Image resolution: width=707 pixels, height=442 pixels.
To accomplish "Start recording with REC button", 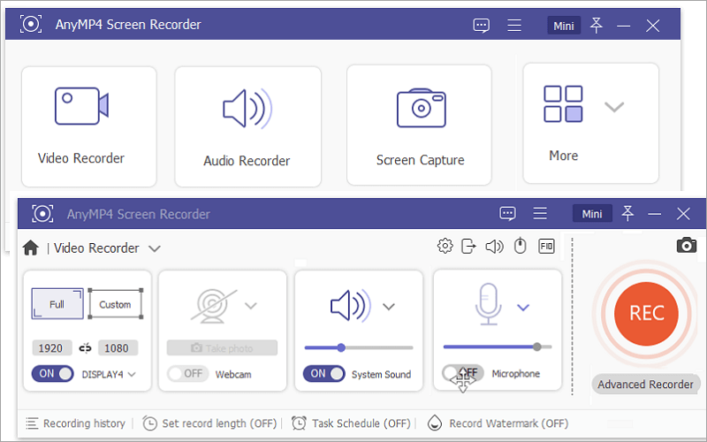I will click(x=646, y=314).
